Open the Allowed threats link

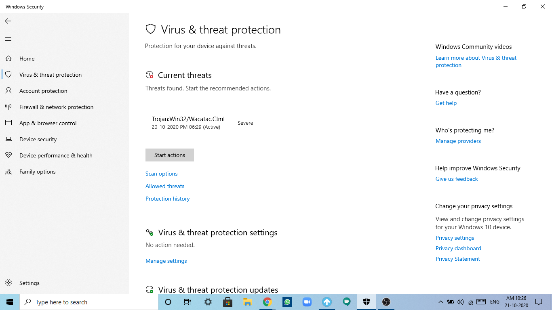pyautogui.click(x=165, y=186)
